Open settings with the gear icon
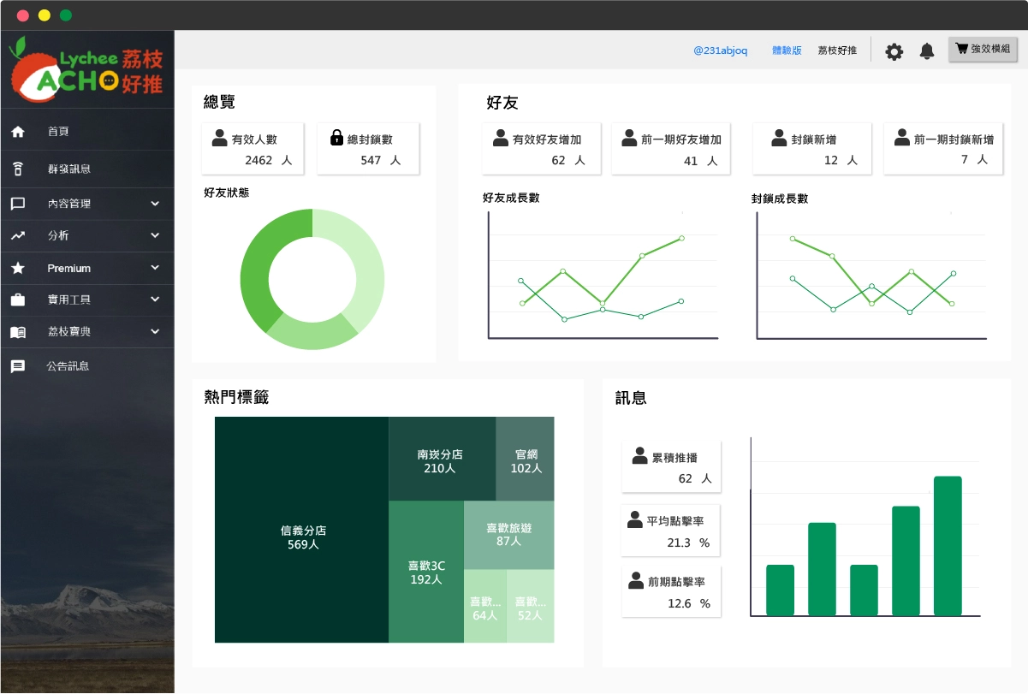This screenshot has width=1028, height=694. click(x=894, y=51)
